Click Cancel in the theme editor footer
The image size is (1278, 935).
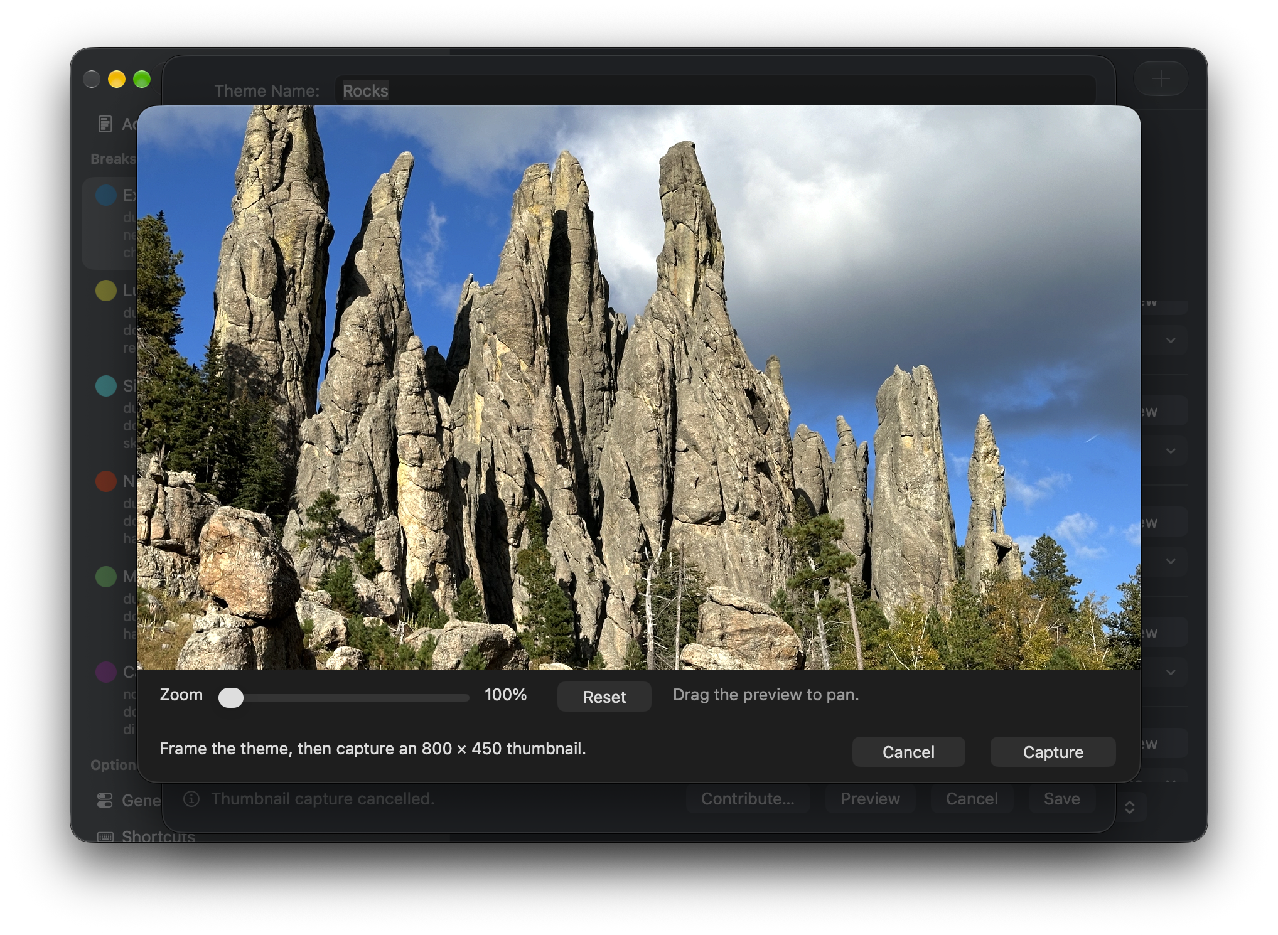(972, 799)
